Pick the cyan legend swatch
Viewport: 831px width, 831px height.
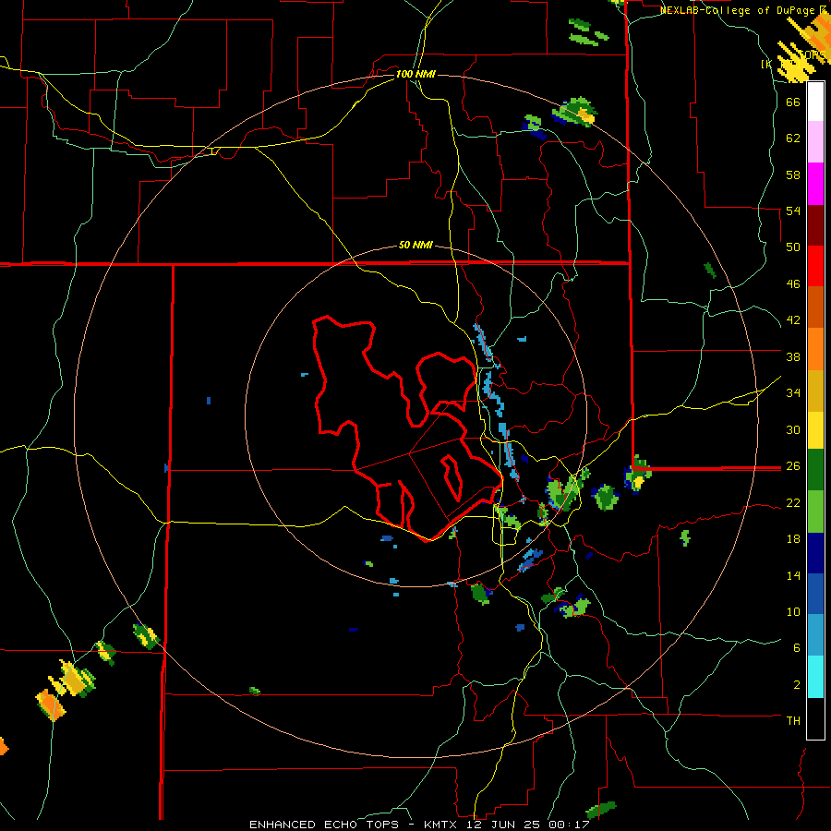815,677
